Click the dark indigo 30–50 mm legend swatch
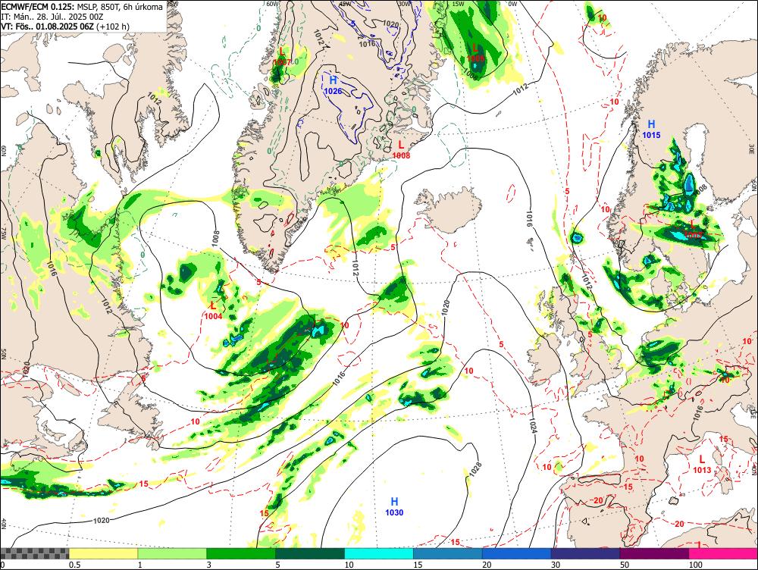 click(585, 553)
